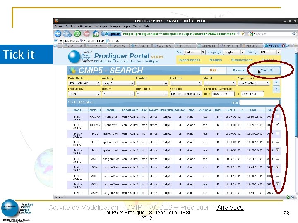This screenshot has width=298, height=223.
Task: Open the Google search engine chooser icon
Action: click(252, 34)
